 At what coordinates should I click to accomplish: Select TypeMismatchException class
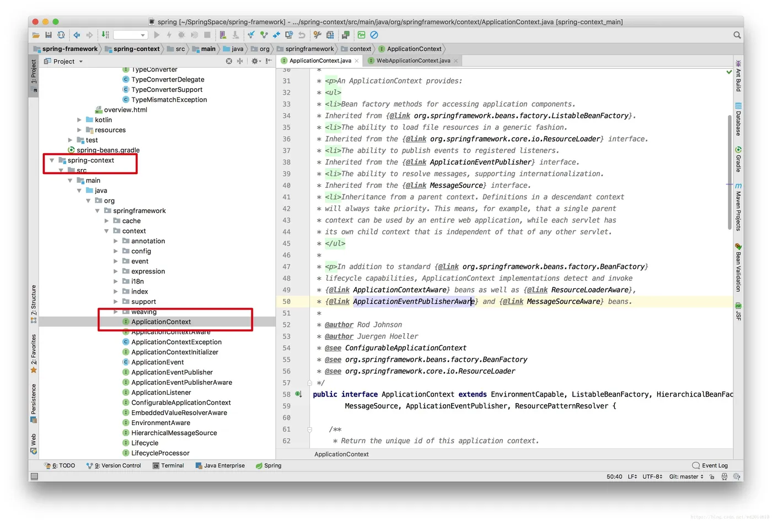(x=164, y=100)
